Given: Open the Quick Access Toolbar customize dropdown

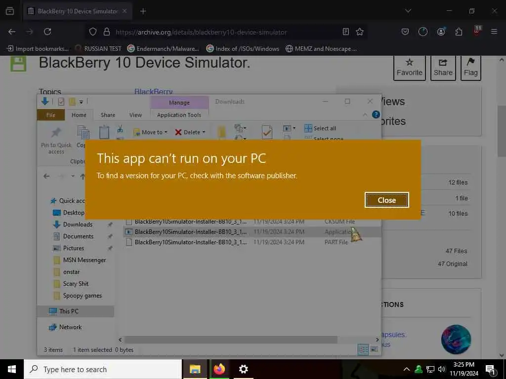Looking at the screenshot, I should pos(82,102).
